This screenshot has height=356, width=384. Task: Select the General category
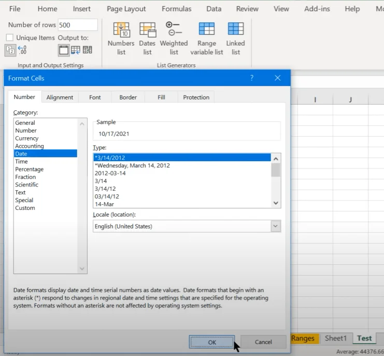tap(46, 123)
